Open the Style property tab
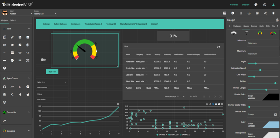Viewport: 280px width, 138px height. (x=261, y=26)
